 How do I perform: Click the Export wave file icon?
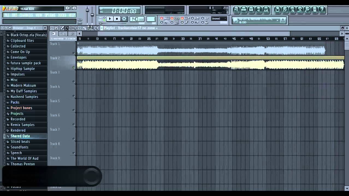coord(292,10)
